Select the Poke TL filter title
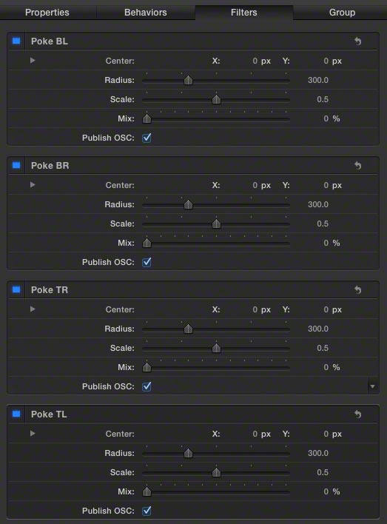The height and width of the screenshot is (524, 387). pyautogui.click(x=49, y=414)
